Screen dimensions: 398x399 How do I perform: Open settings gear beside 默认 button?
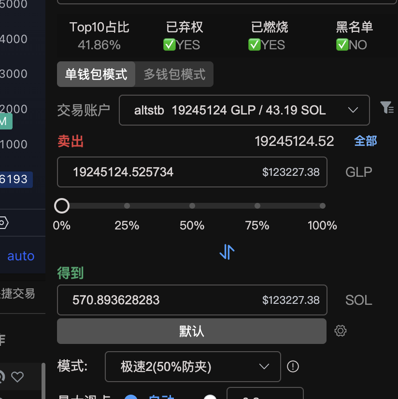(x=341, y=331)
